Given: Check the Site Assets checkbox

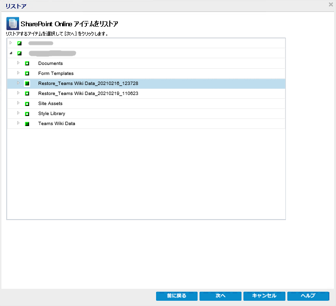Looking at the screenshot, I should [x=27, y=104].
